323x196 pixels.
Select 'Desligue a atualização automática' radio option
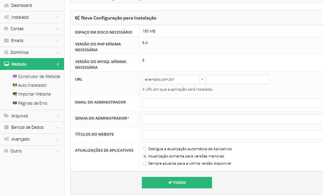145,149
